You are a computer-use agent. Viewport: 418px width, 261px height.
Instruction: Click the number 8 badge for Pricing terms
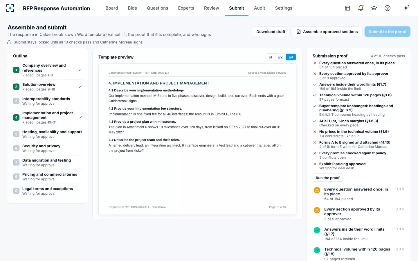click(x=16, y=177)
